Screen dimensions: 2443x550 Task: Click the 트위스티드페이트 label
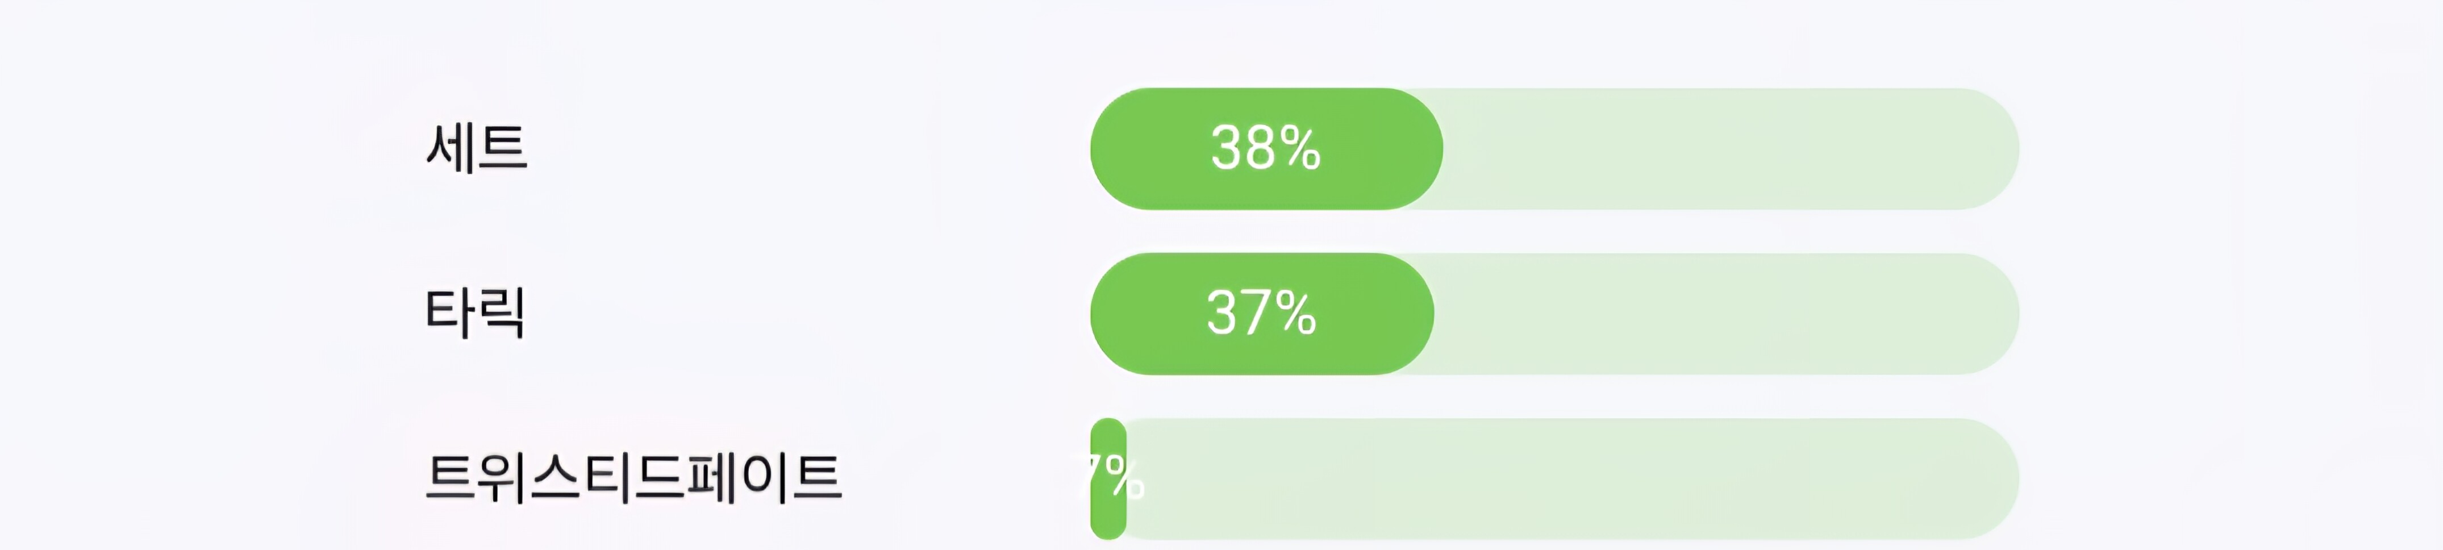[x=632, y=477]
